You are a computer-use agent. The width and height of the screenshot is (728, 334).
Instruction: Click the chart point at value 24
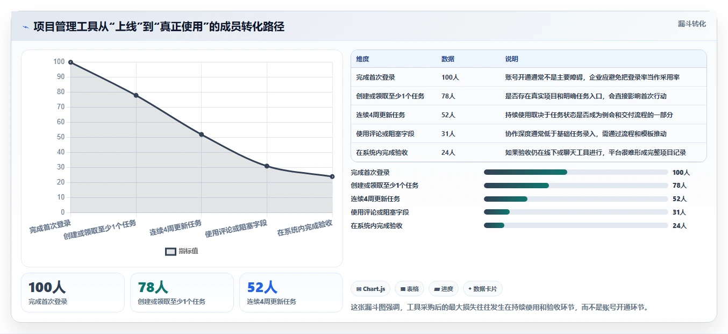332,176
